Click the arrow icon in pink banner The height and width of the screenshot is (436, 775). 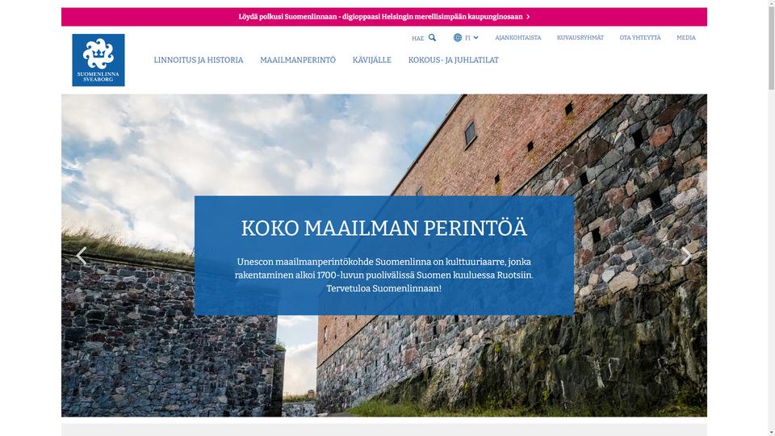tap(528, 17)
